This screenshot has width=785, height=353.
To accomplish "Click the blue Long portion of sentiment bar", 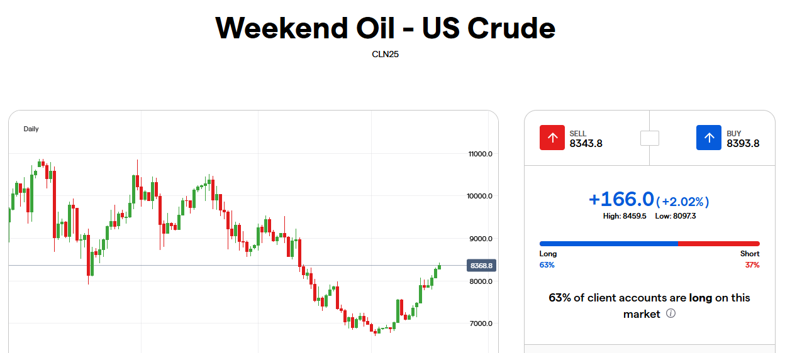I will [x=608, y=244].
